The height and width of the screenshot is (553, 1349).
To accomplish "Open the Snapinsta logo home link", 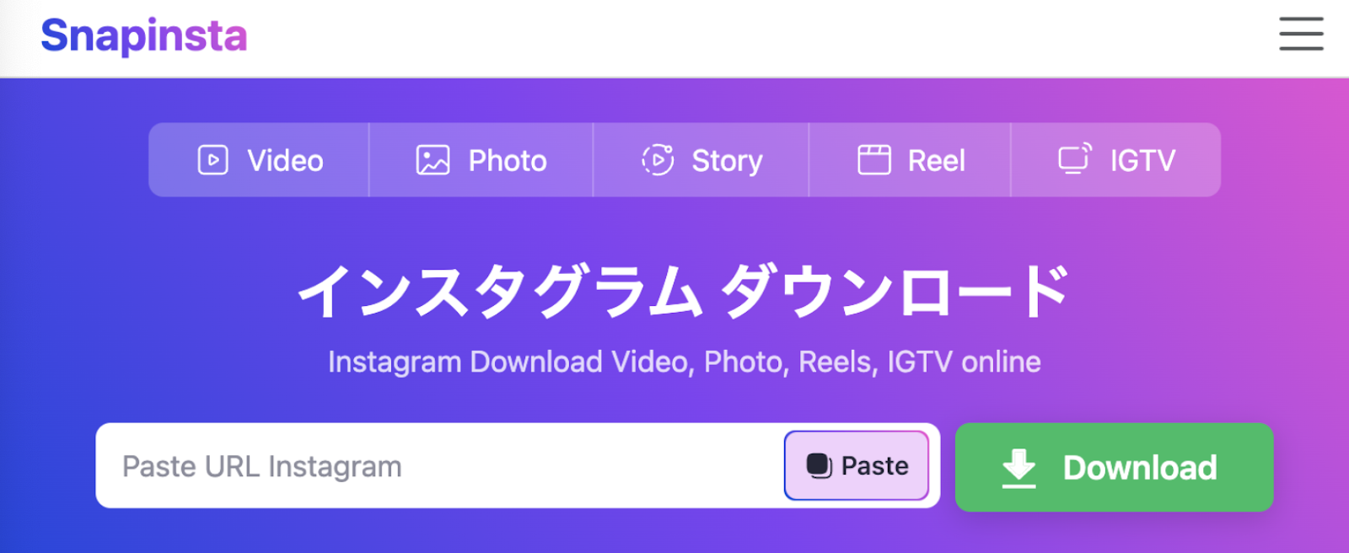I will click(144, 36).
